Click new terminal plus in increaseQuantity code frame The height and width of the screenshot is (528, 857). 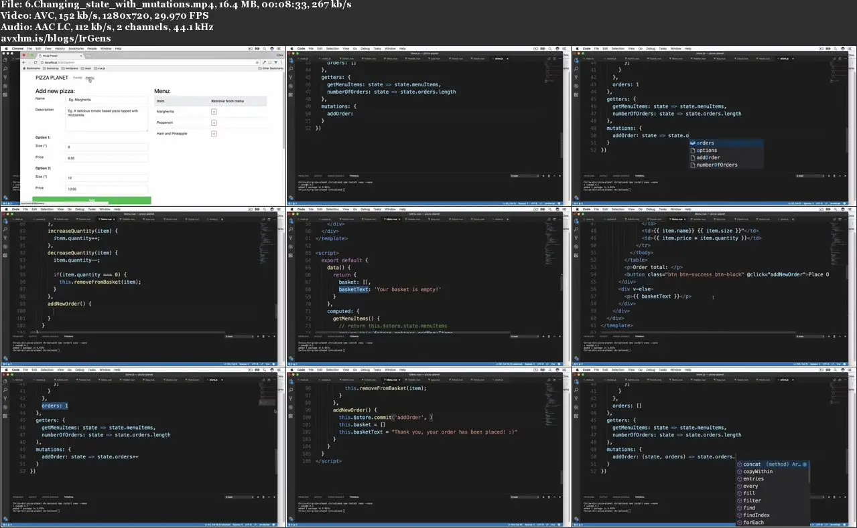(259, 337)
